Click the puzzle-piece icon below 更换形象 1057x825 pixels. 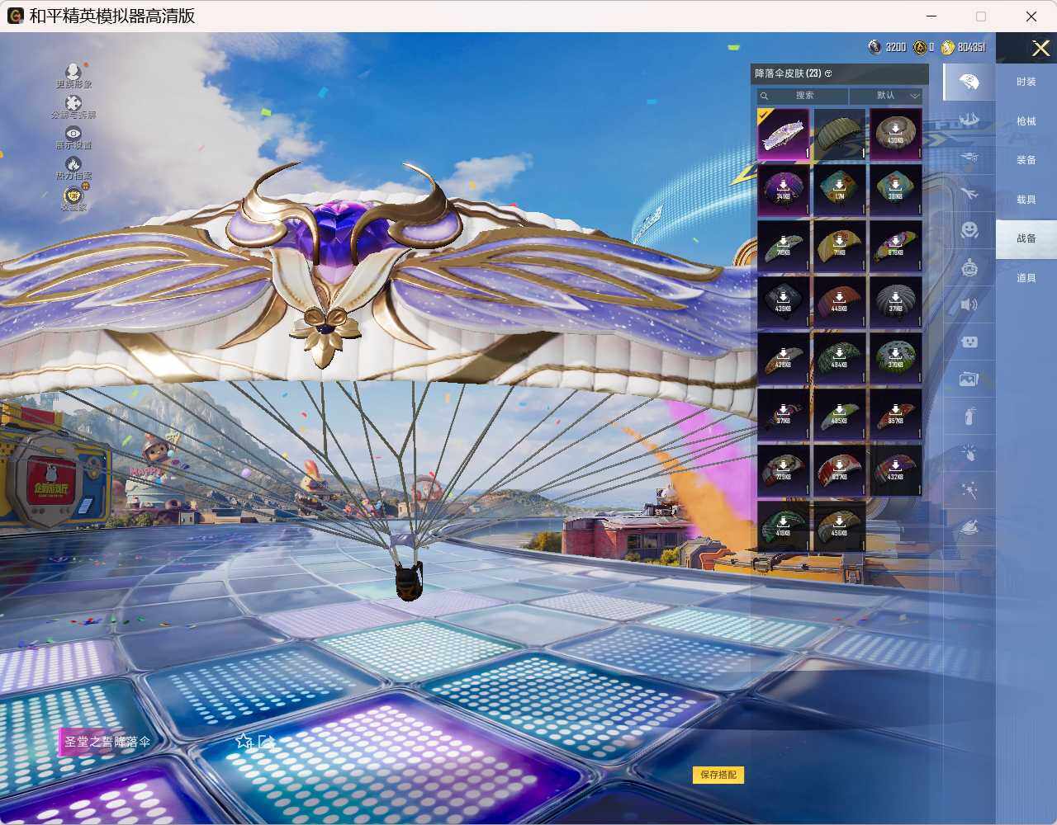[x=73, y=103]
